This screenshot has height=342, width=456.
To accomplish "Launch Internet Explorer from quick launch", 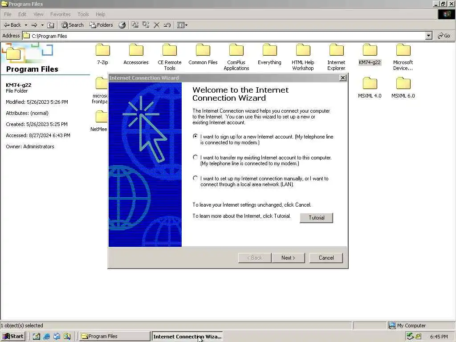I will click(46, 336).
